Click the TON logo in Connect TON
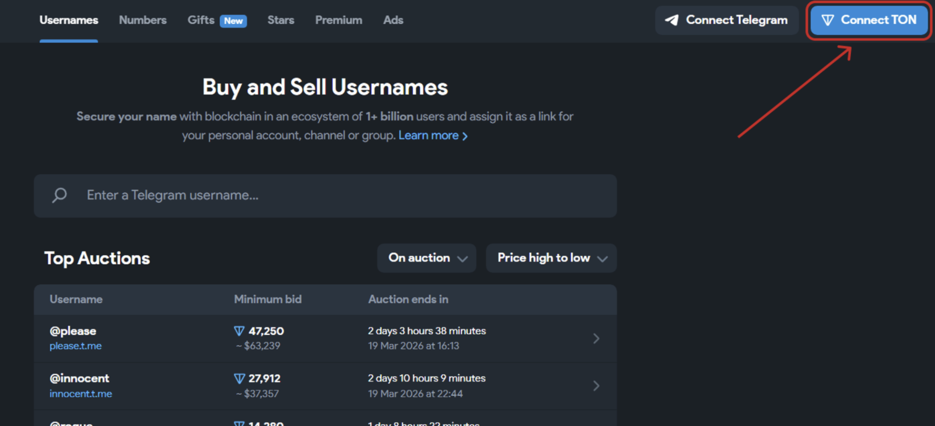This screenshot has height=426, width=935. pos(828,20)
